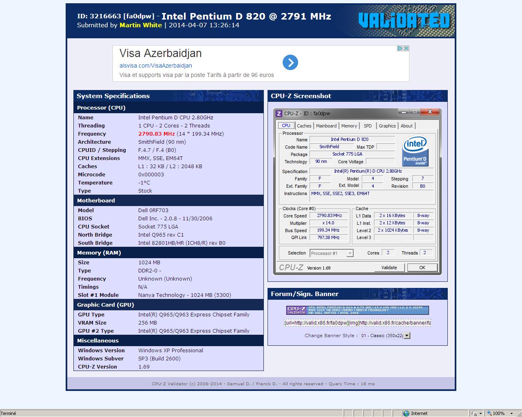Click the Validate button

coord(389,268)
